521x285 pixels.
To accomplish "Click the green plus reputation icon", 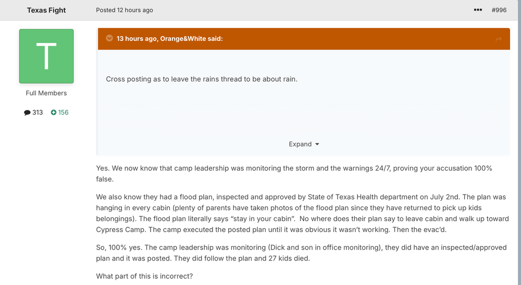I will click(x=54, y=112).
